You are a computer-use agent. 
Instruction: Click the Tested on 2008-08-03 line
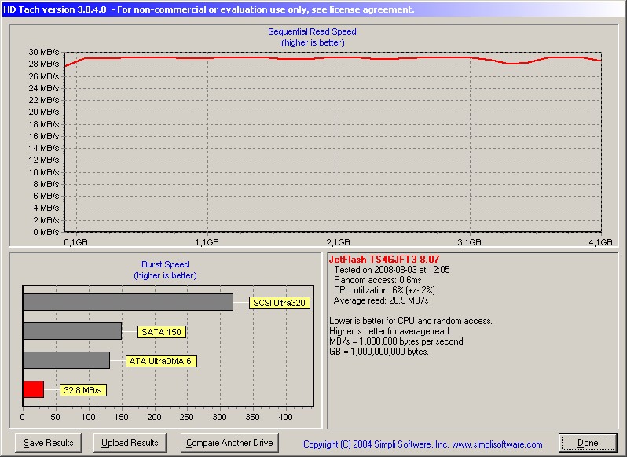point(392,270)
